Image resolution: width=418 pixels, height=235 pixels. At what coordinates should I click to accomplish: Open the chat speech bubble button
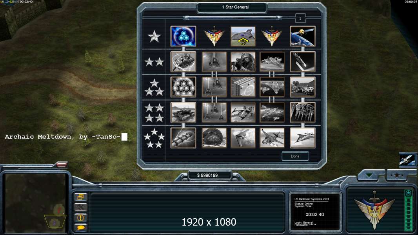click(80, 227)
